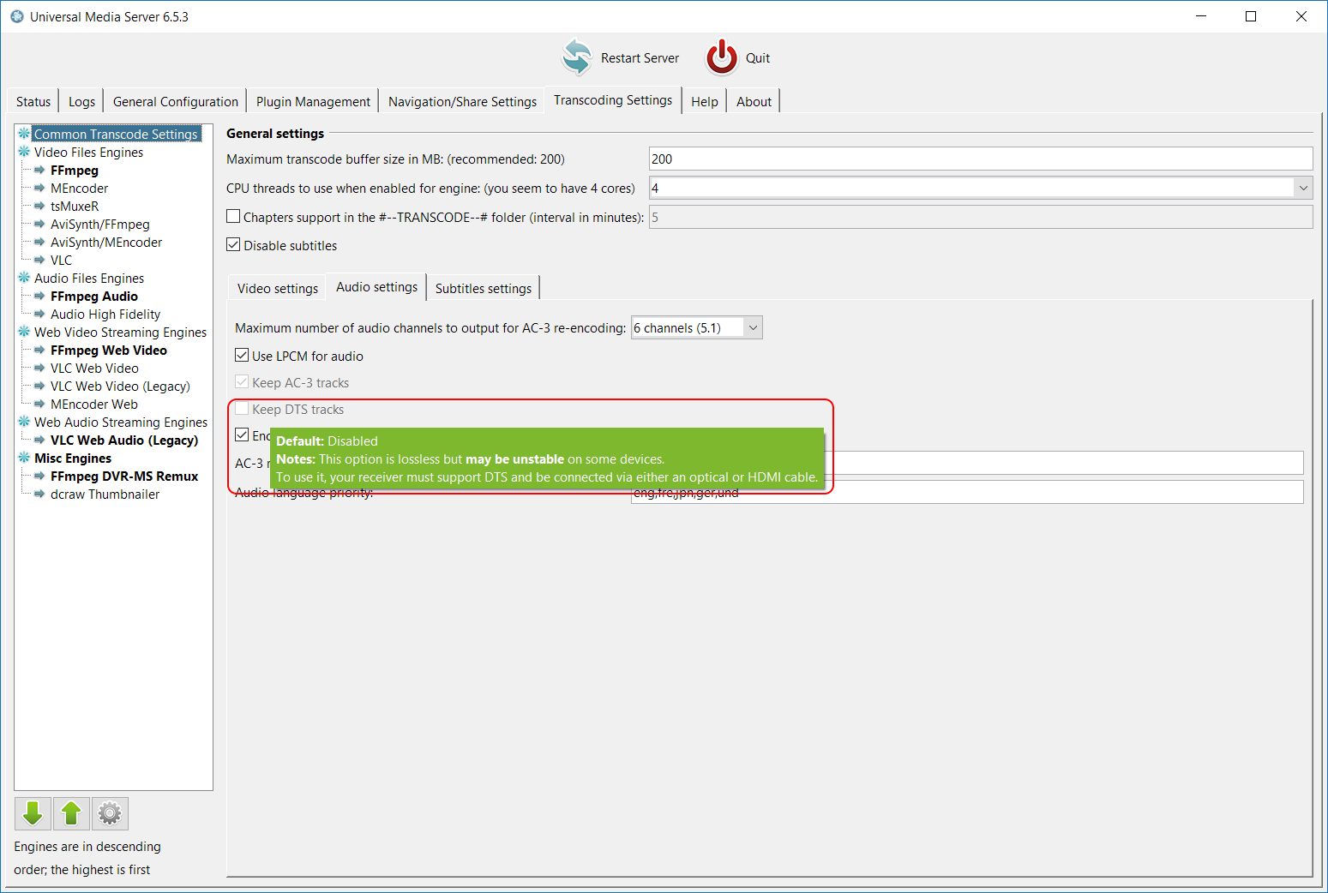
Task: Open the About tab
Action: click(754, 101)
